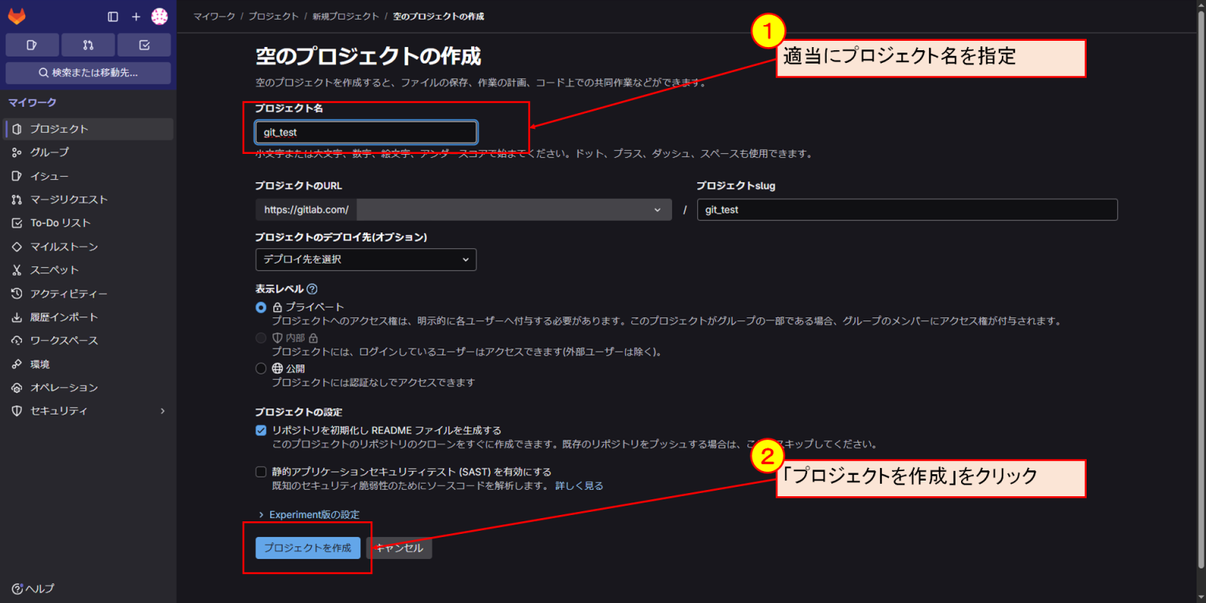Open the To-Do checkmark shortcut icon
Screen dimensions: 1206x603
tap(144, 45)
